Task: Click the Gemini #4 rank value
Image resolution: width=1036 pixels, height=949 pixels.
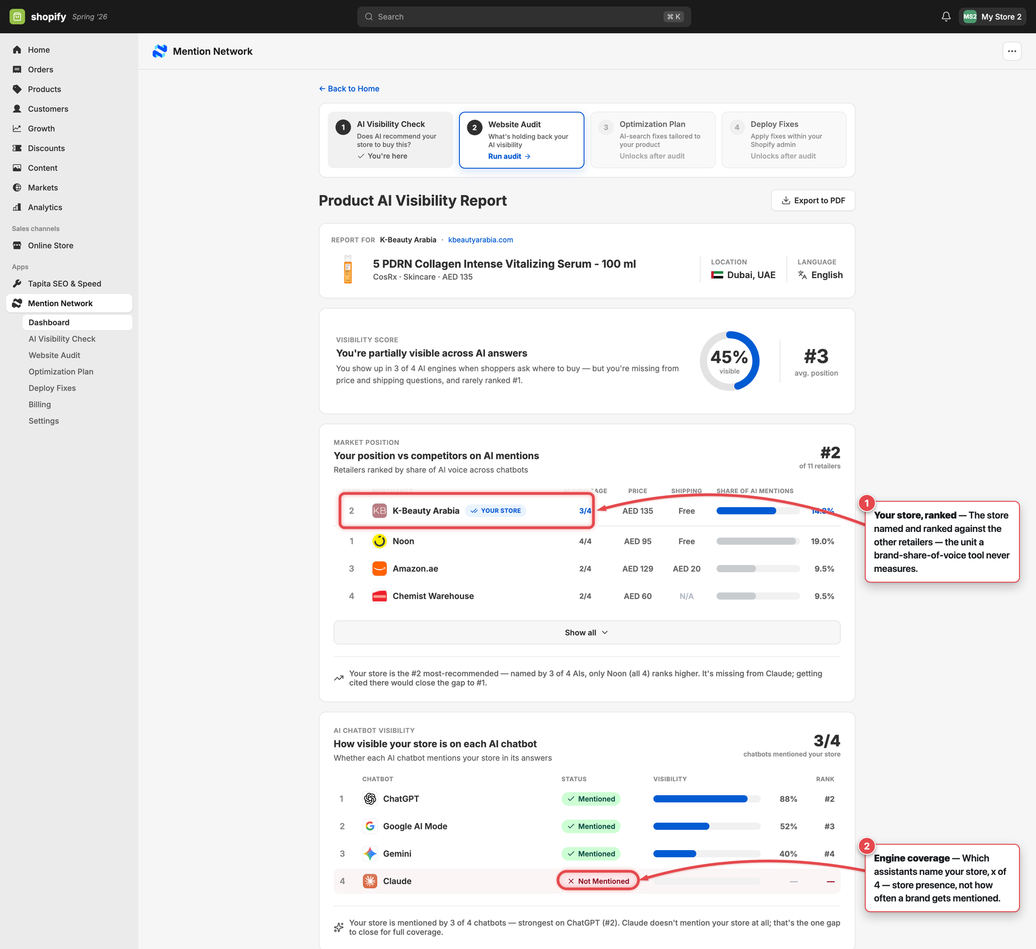Action: (x=829, y=854)
